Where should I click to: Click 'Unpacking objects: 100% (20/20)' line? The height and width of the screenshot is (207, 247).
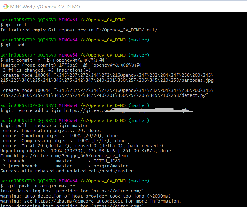pos(87,151)
